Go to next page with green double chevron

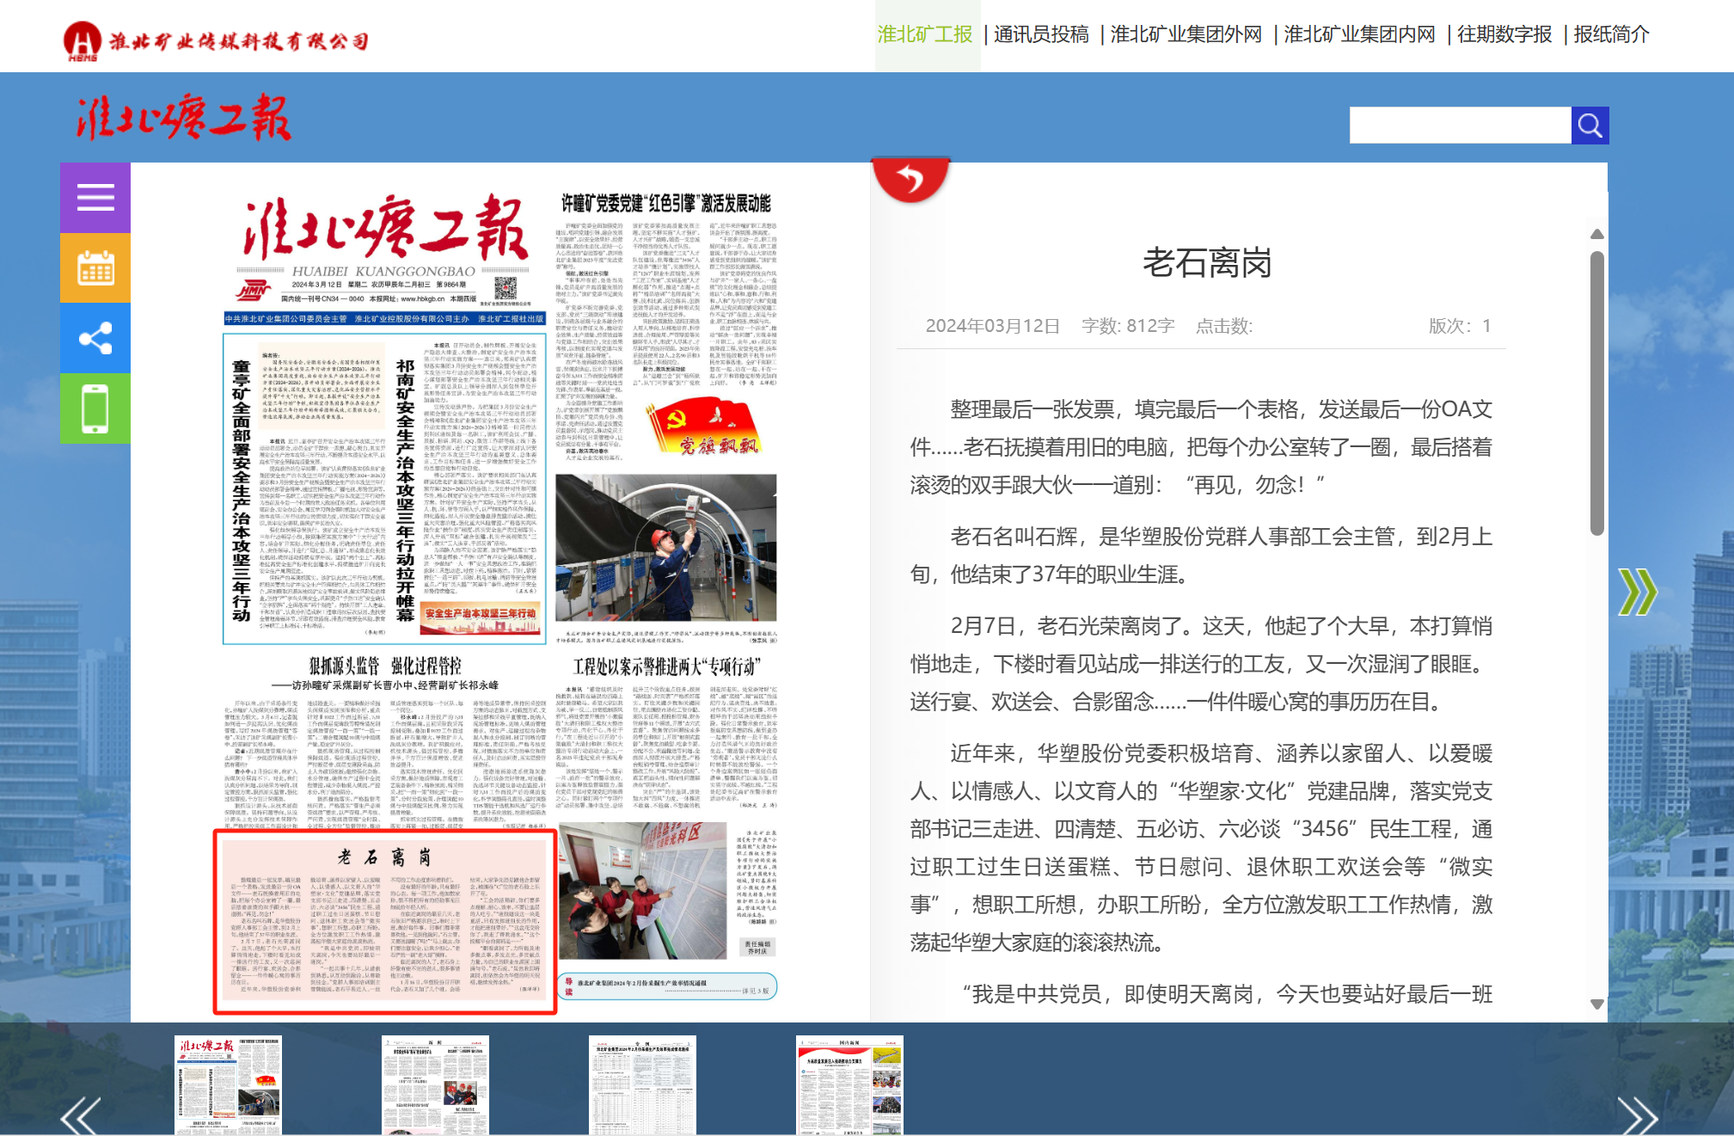[x=1636, y=592]
